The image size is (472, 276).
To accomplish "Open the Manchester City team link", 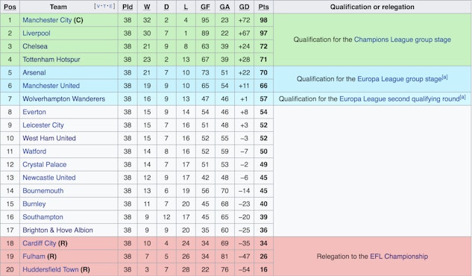I will (47, 20).
